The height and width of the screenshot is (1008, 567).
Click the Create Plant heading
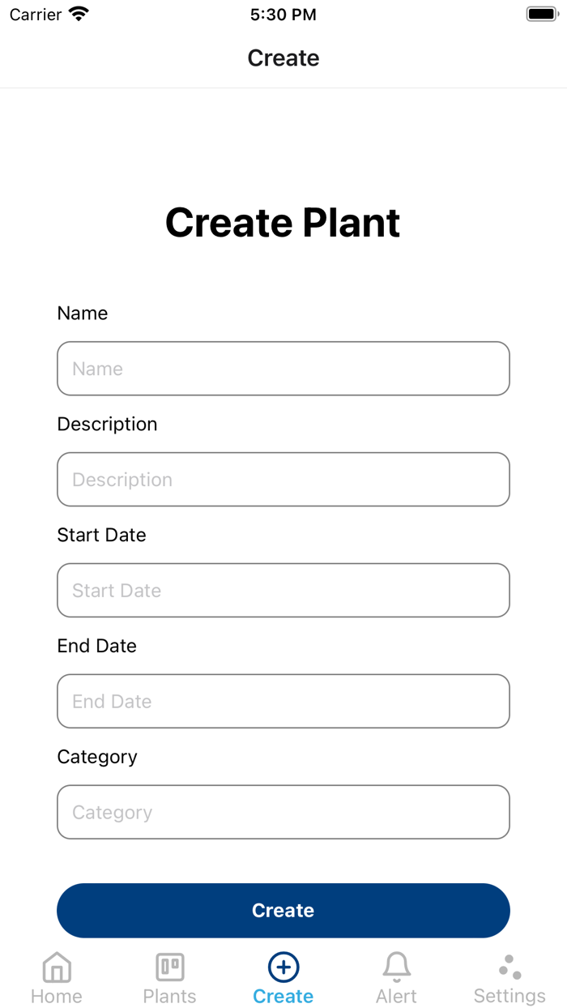[283, 223]
